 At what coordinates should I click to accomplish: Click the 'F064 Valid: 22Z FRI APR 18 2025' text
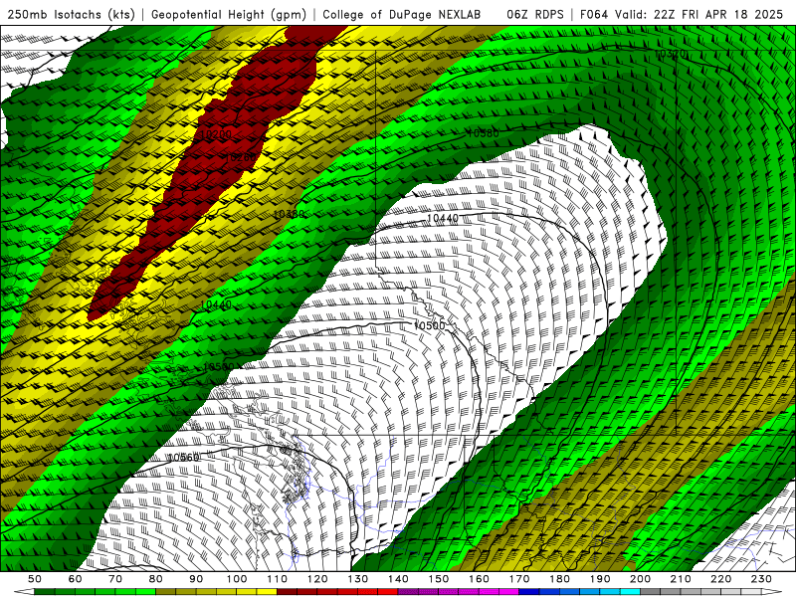682,15
